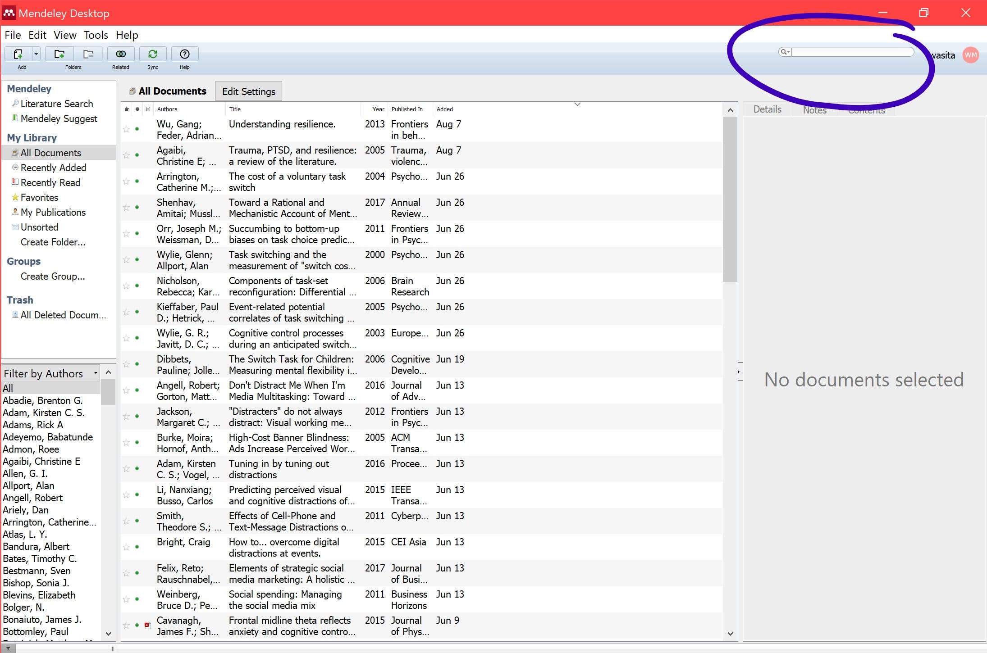Switch to the Notes tab

pos(814,110)
